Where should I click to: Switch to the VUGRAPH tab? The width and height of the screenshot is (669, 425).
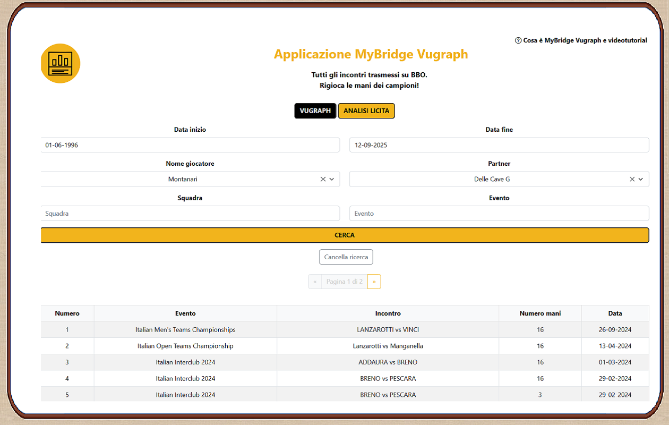(315, 111)
